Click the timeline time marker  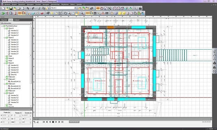coord(74,122)
